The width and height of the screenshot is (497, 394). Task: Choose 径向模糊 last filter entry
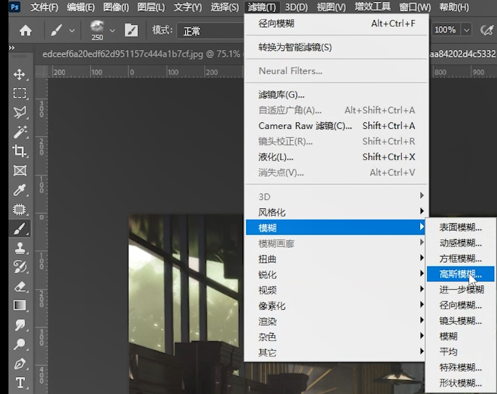337,24
